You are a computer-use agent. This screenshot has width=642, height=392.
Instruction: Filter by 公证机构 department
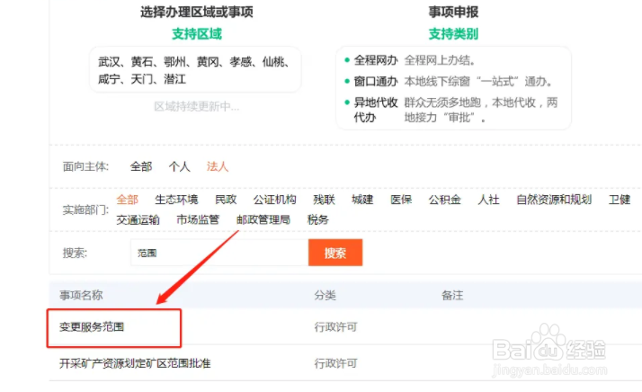[x=275, y=200]
